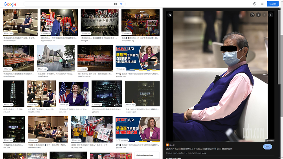Screen dimensions: 283x159
Task: Click the orange source favicon in the preview panel
Action: pyautogui.click(x=167, y=145)
